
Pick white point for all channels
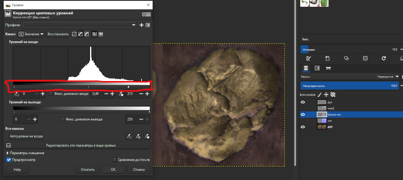click(x=147, y=136)
